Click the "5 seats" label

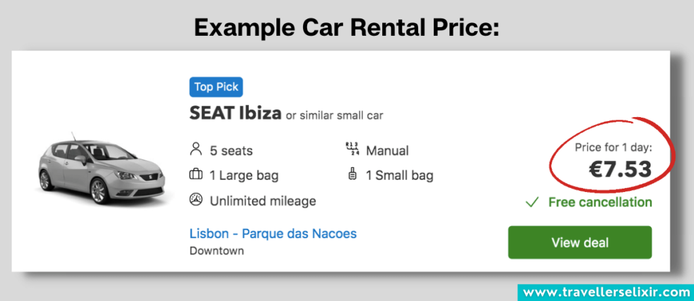231,150
